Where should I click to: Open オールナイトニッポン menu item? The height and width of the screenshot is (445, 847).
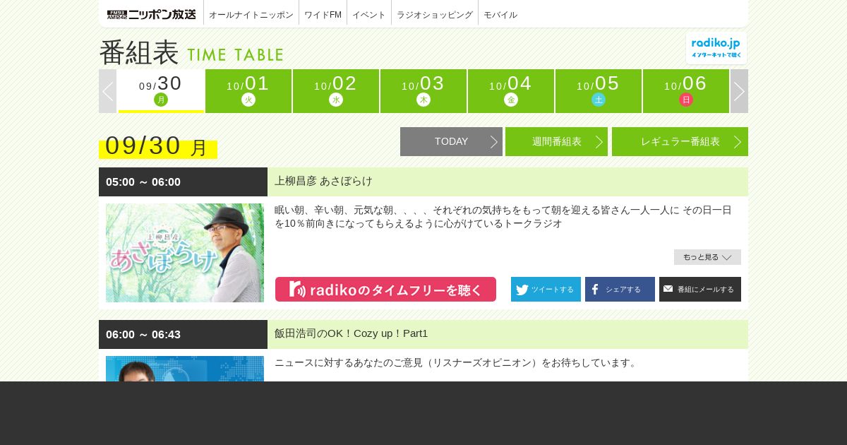click(x=251, y=15)
